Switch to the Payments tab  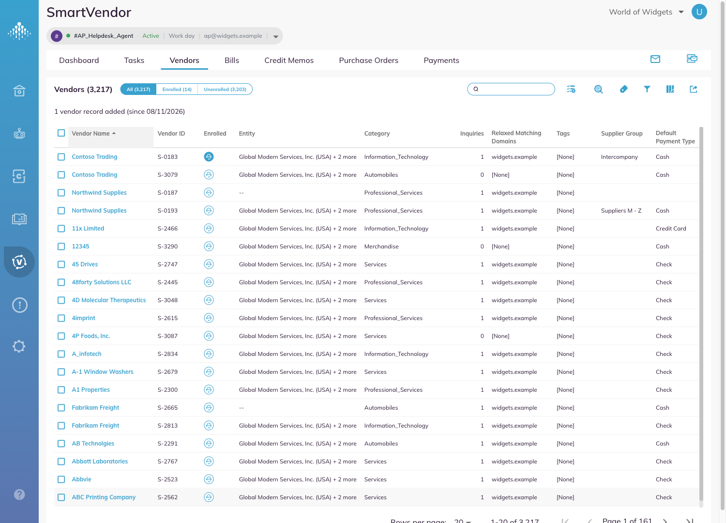(x=441, y=61)
